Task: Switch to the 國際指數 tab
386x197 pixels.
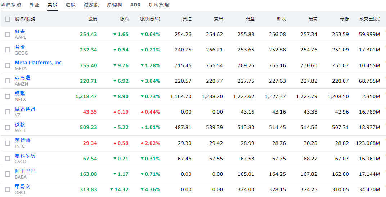Action: point(11,5)
